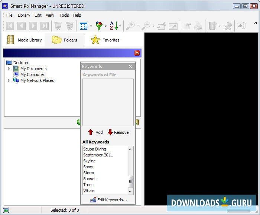Image resolution: width=260 pixels, height=215 pixels.
Task: Select the 'Skyline' keyword
Action: click(x=90, y=161)
